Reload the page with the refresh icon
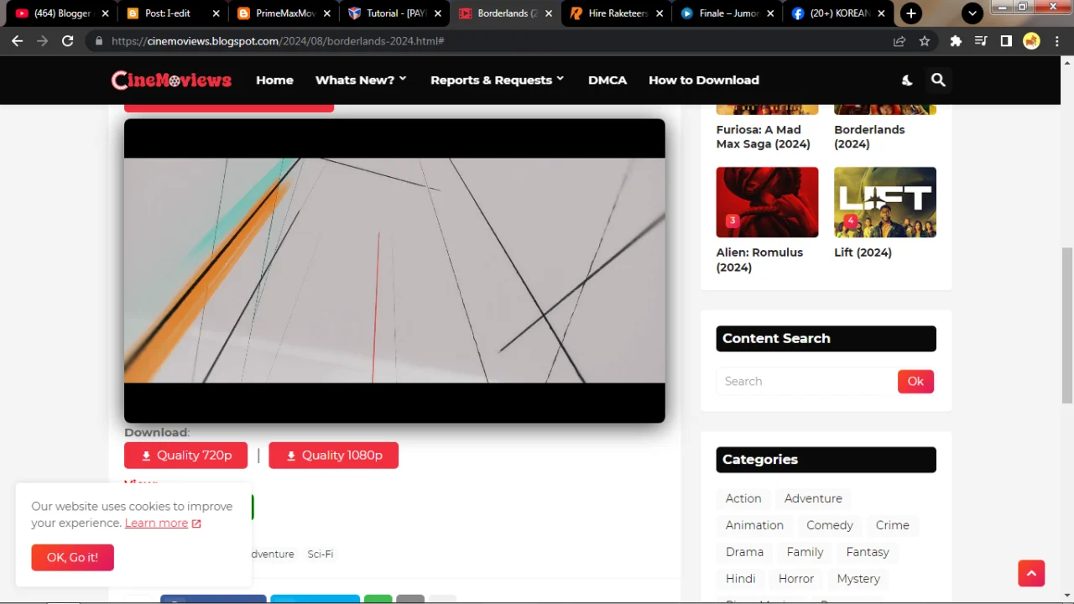 tap(68, 41)
